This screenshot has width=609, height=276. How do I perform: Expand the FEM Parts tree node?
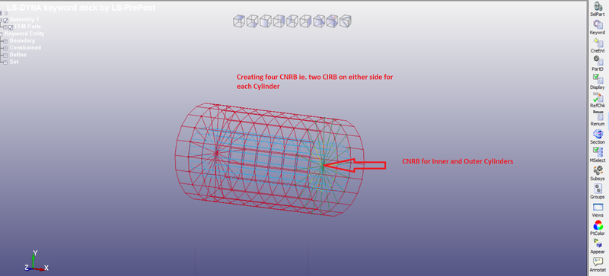coord(5,27)
